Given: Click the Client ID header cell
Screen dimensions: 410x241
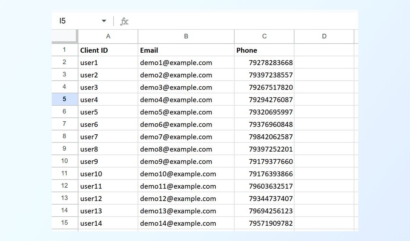Looking at the screenshot, I should (x=108, y=50).
